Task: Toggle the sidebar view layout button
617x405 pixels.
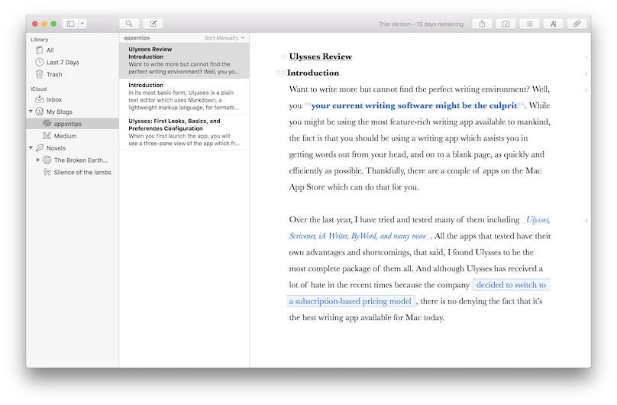Action: [70, 24]
